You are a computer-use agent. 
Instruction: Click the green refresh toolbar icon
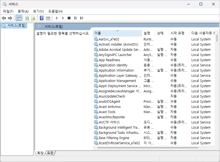click(x=27, y=18)
